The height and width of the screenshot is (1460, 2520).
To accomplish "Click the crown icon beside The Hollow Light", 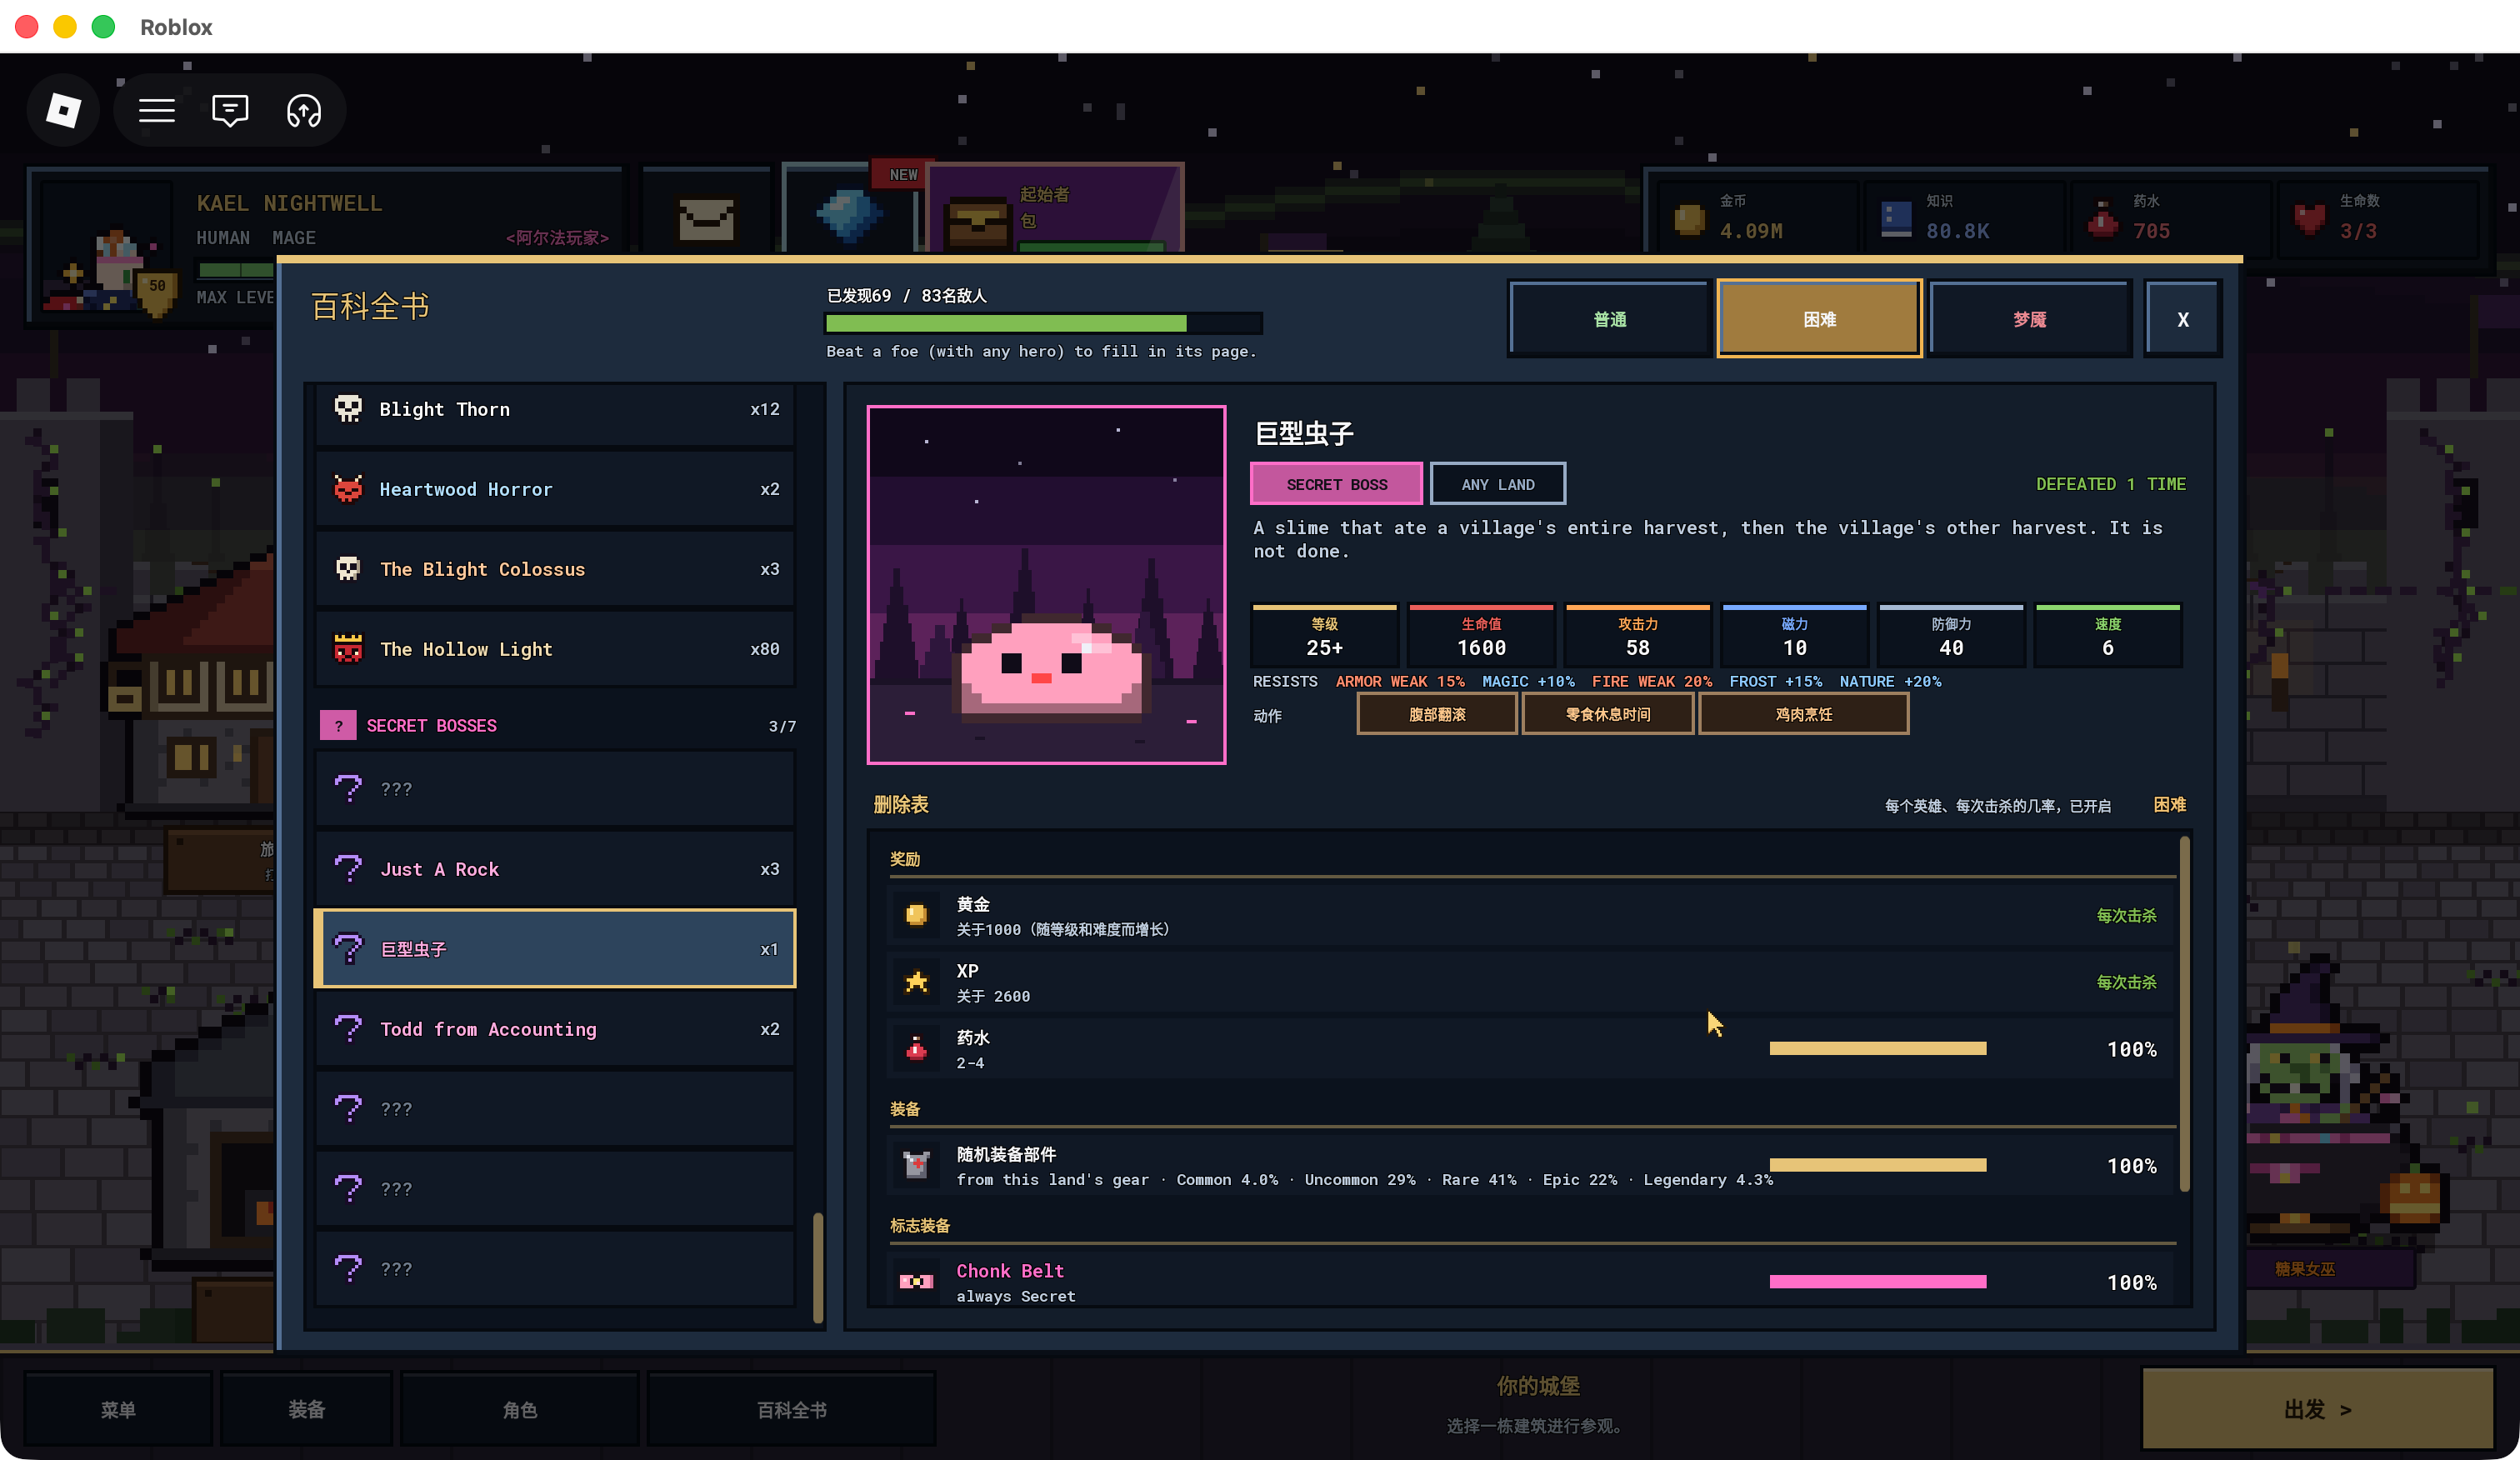I will [347, 649].
